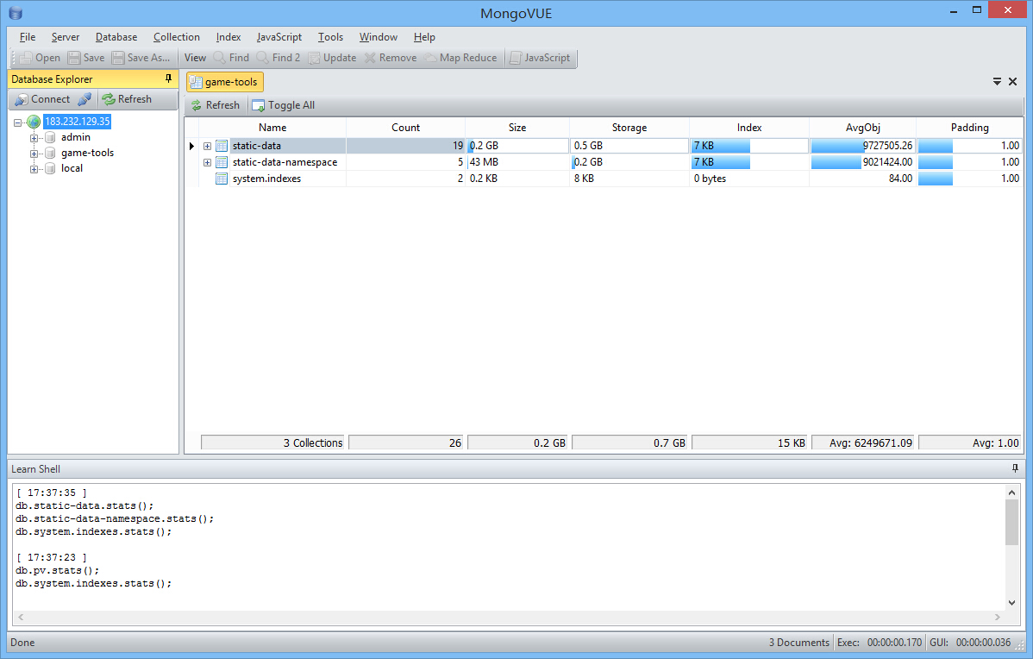
Task: Click the Learn Shell vertical scrollbar thumb
Action: [x=1012, y=522]
